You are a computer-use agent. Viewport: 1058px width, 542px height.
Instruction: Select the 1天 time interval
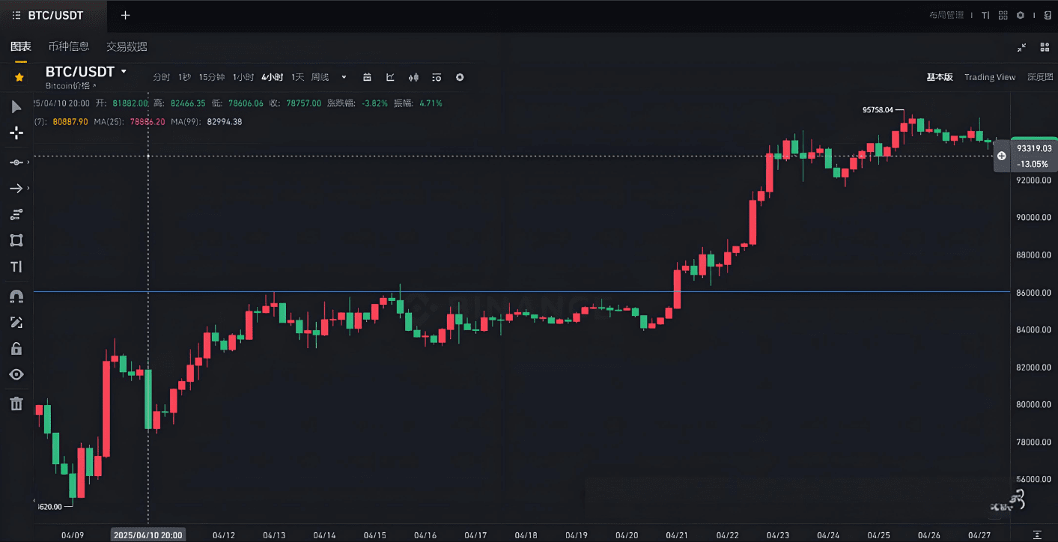[298, 77]
